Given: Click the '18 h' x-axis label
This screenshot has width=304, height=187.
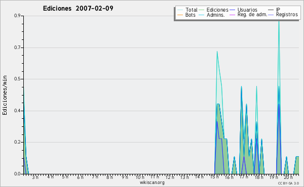Looking at the screenshot, I should tap(259, 177).
